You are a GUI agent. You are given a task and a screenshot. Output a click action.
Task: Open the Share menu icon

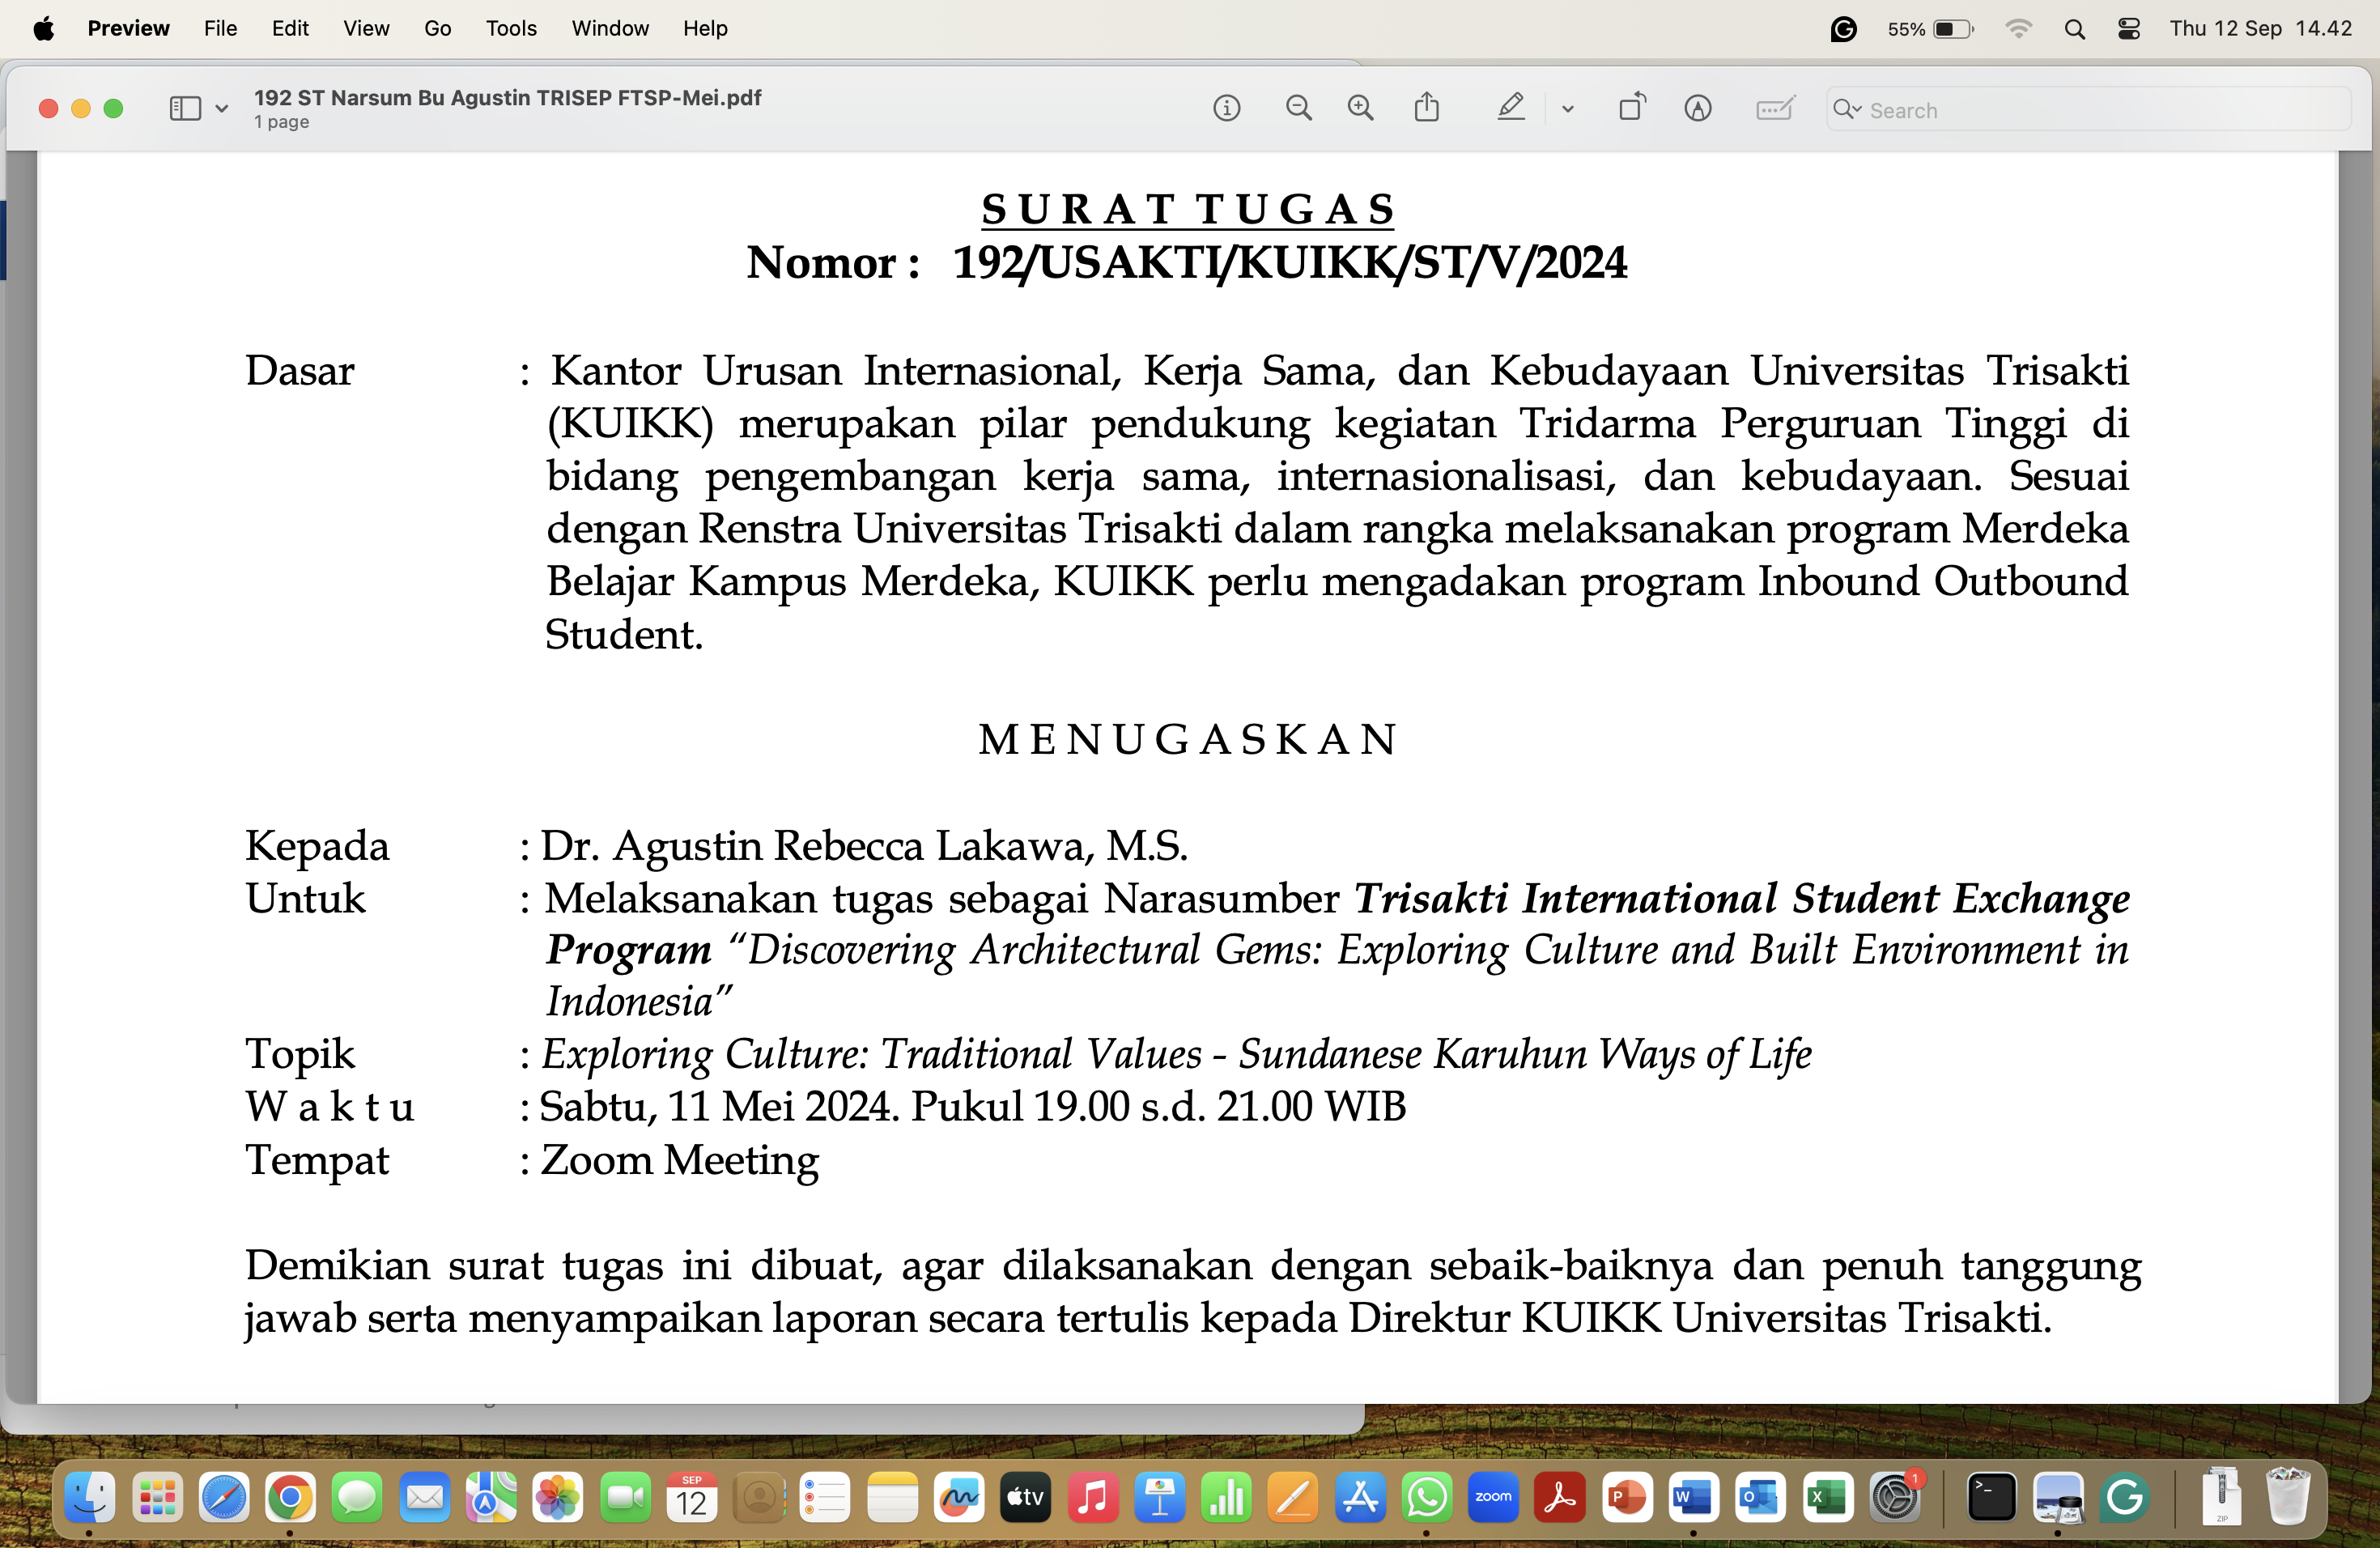pos(1427,107)
